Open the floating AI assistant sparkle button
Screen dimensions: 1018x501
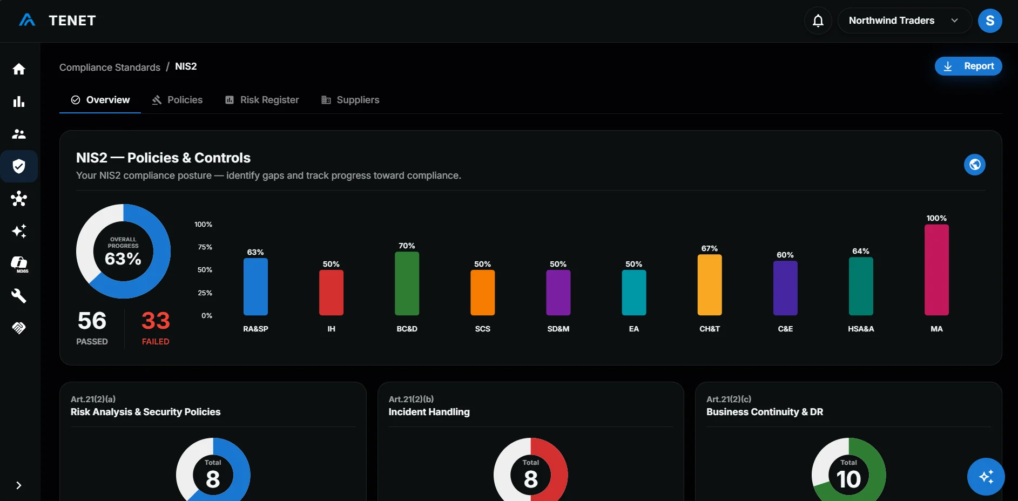point(986,477)
